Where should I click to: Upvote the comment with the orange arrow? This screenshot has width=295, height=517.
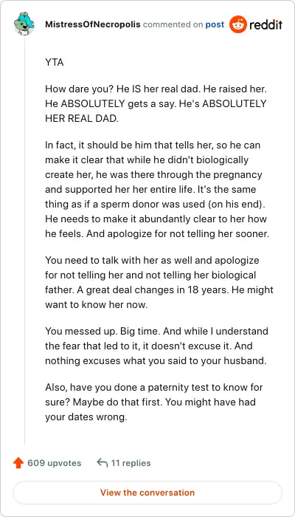tap(18, 463)
